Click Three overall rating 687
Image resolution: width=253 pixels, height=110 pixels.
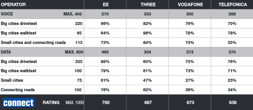click(x=148, y=103)
